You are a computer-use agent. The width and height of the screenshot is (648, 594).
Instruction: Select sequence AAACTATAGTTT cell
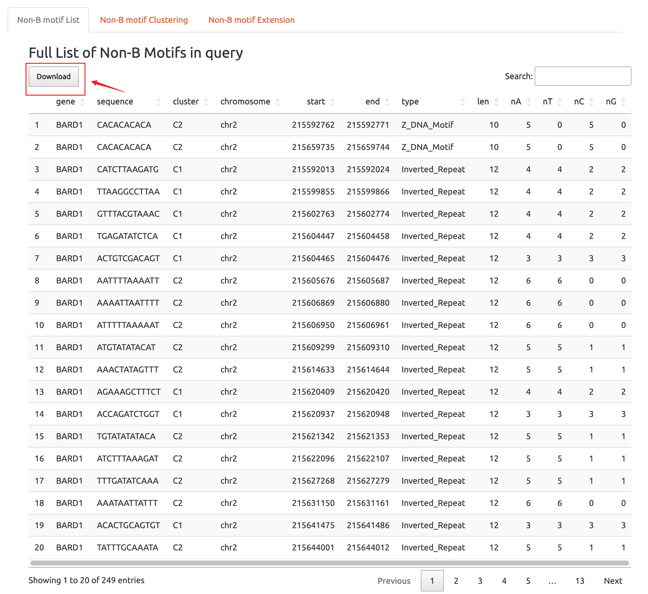(128, 370)
